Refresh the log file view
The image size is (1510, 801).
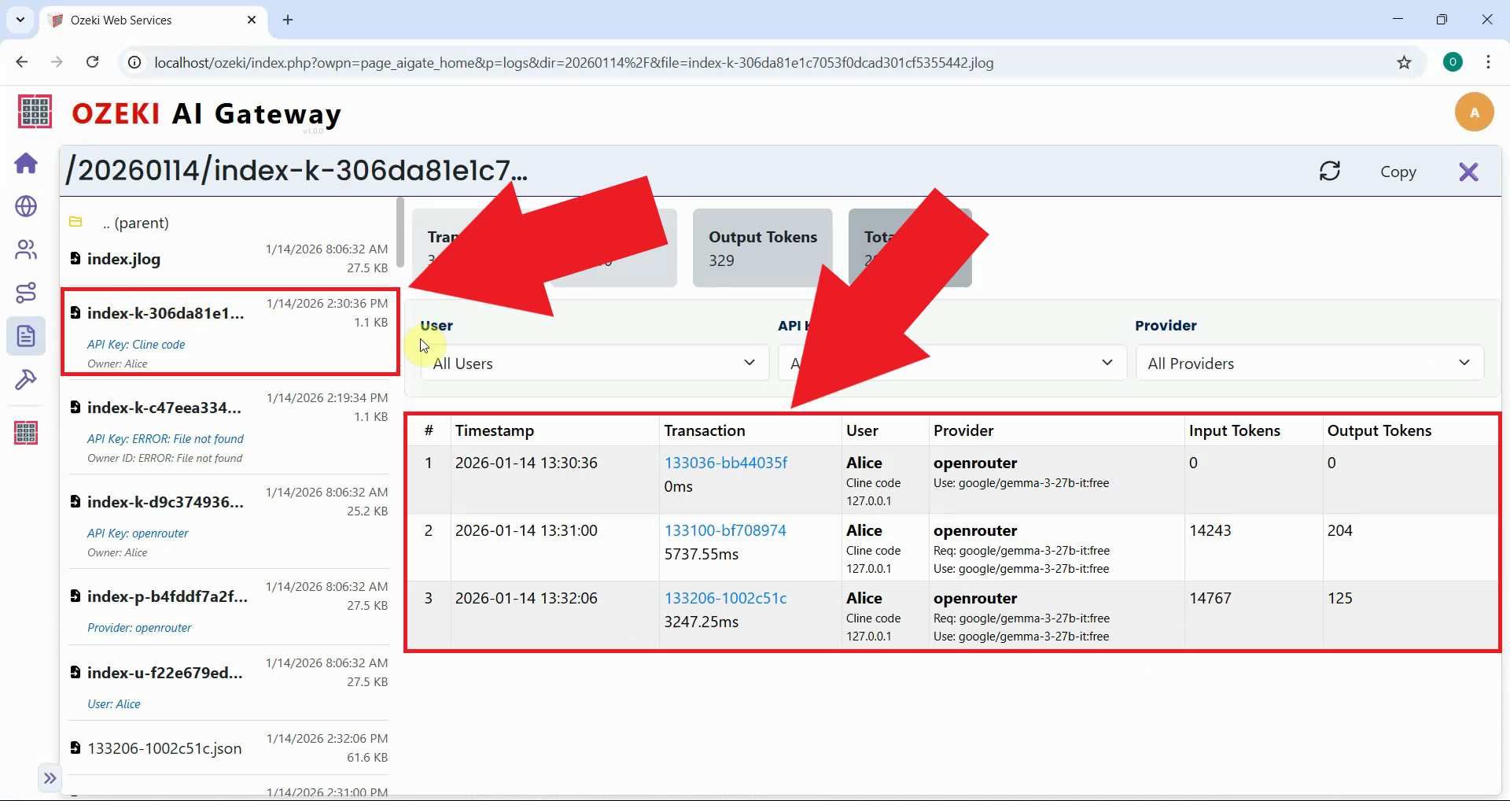point(1330,171)
